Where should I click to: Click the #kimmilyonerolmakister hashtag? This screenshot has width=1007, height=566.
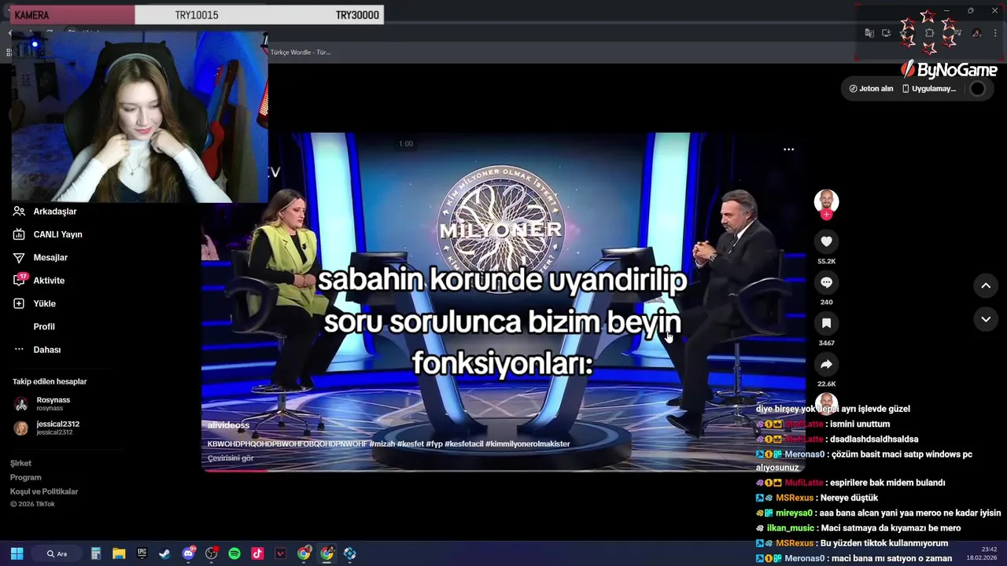point(528,444)
